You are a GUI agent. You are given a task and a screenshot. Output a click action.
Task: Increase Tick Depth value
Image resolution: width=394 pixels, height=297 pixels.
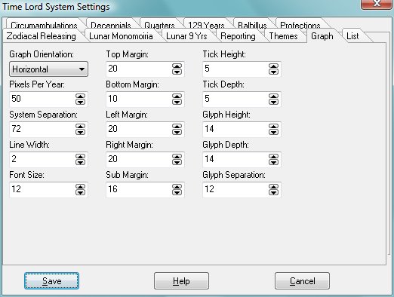273,96
